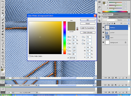This screenshot has width=131, height=98.
Task: Open the History panel dock icon
Action: pos(99,7)
